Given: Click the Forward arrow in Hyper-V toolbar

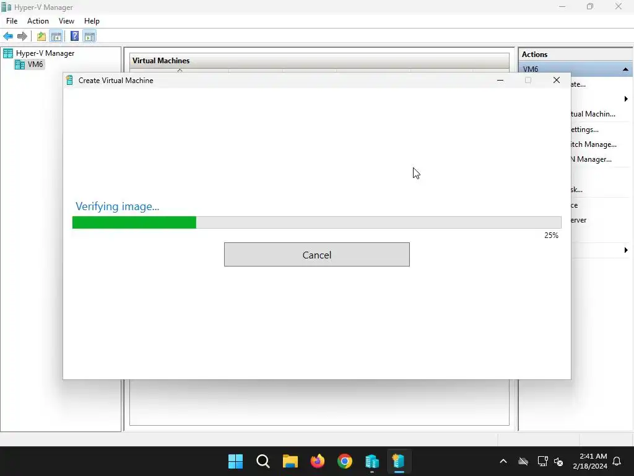Looking at the screenshot, I should 22,37.
